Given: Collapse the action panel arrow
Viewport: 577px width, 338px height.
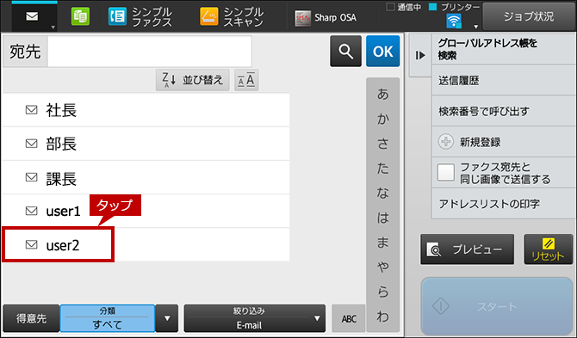Looking at the screenshot, I should tap(420, 55).
